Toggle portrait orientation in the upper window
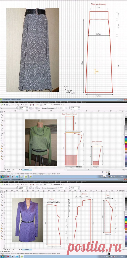The image size is (127, 258). point(31,108)
